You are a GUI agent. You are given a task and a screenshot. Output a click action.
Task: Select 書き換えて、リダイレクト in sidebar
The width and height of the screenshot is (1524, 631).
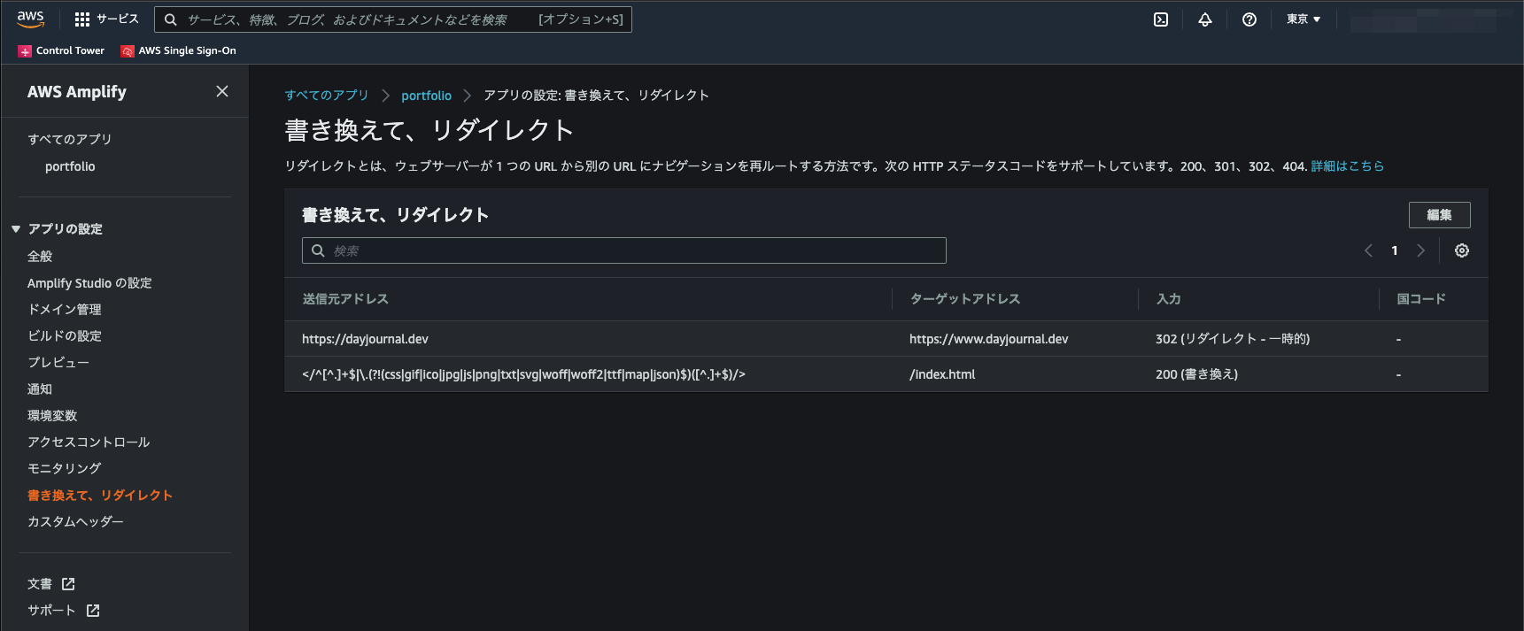(x=100, y=495)
